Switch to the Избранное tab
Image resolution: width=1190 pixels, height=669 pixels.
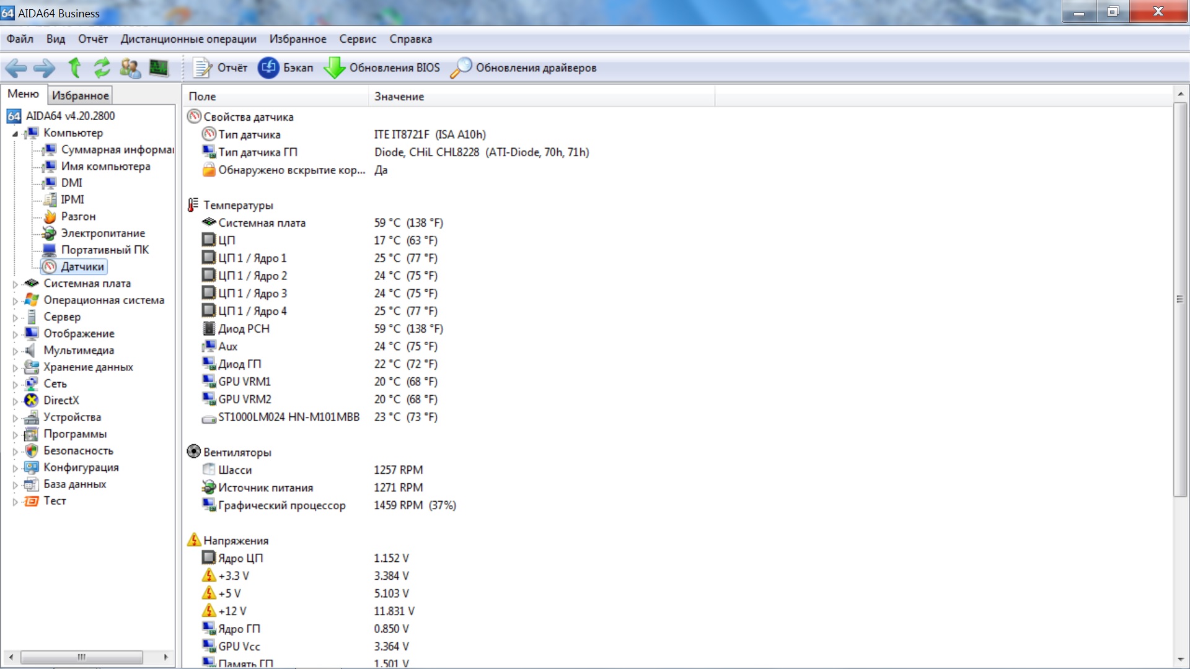80,95
